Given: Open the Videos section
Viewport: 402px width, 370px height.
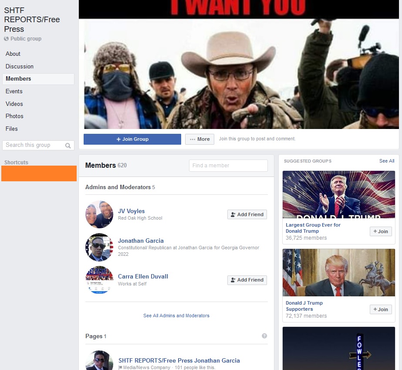Looking at the screenshot, I should (14, 104).
